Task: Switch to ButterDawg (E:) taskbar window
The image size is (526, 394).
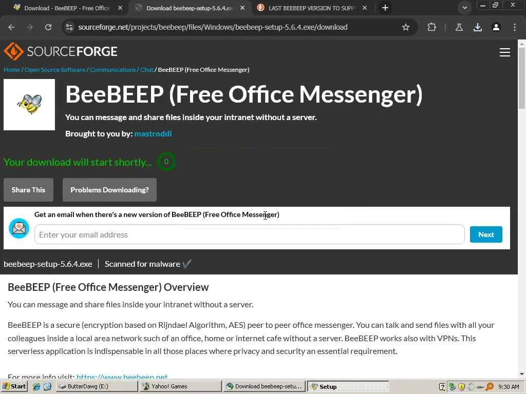Action: point(96,386)
